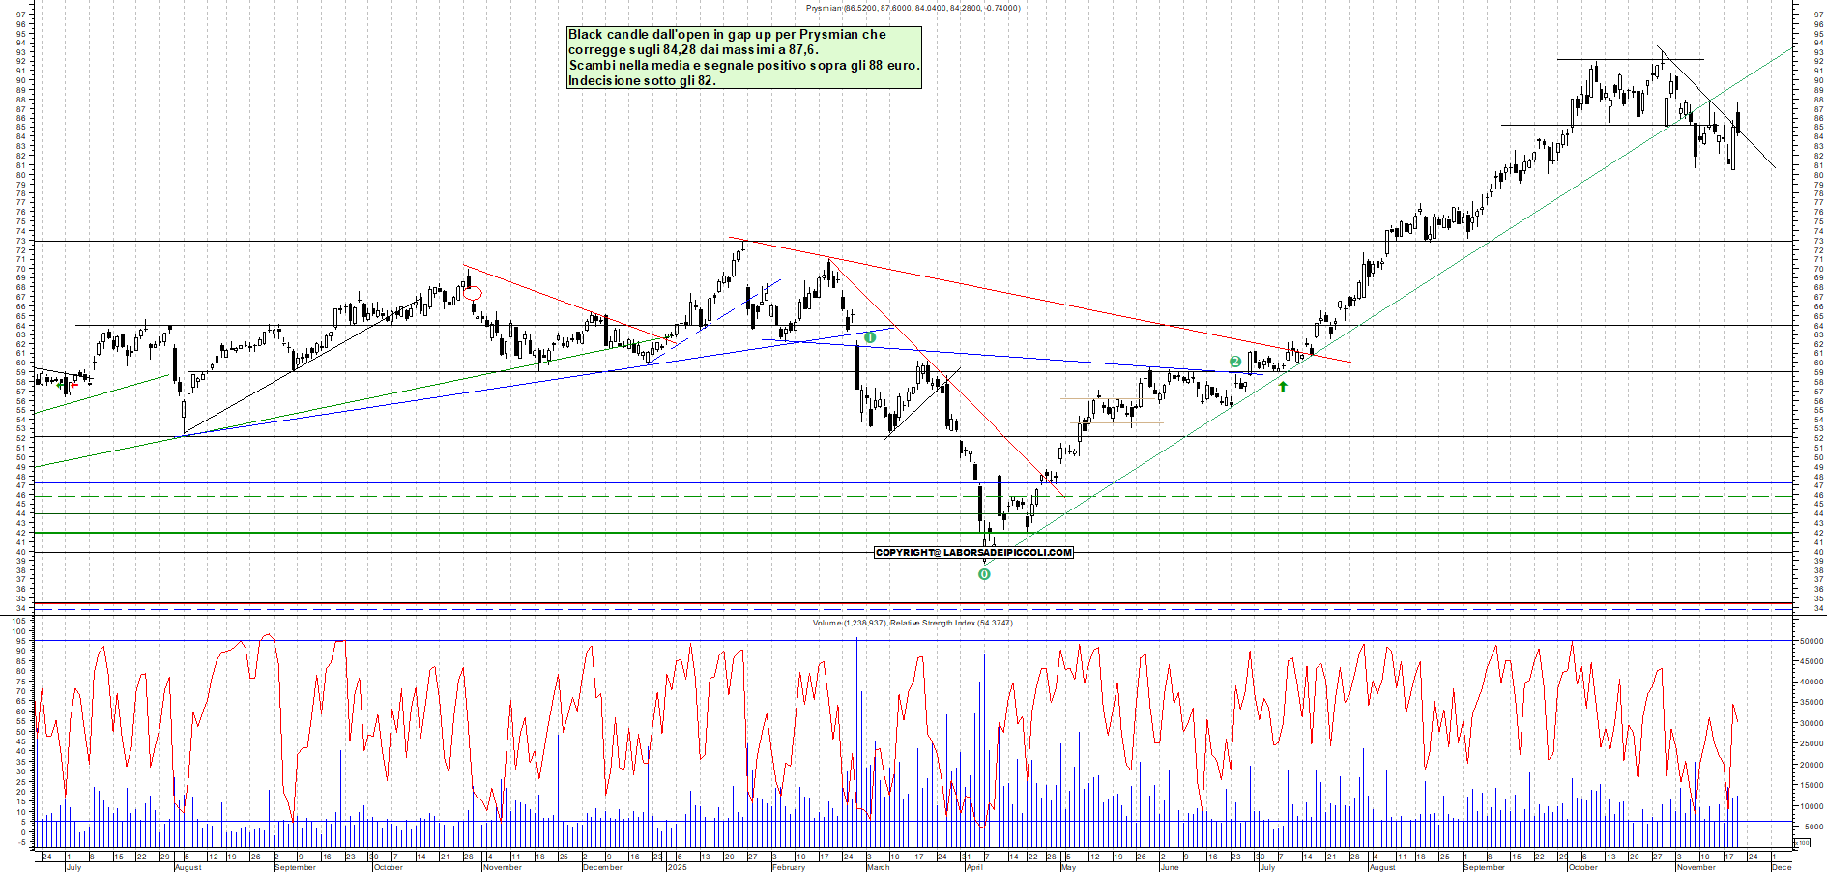The height and width of the screenshot is (872, 1827).
Task: Click the November label at right of time axis
Action: [1696, 867]
